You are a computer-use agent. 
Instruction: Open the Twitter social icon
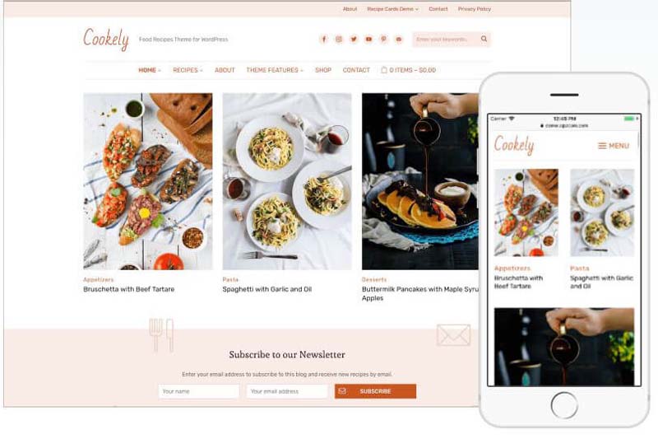point(354,39)
